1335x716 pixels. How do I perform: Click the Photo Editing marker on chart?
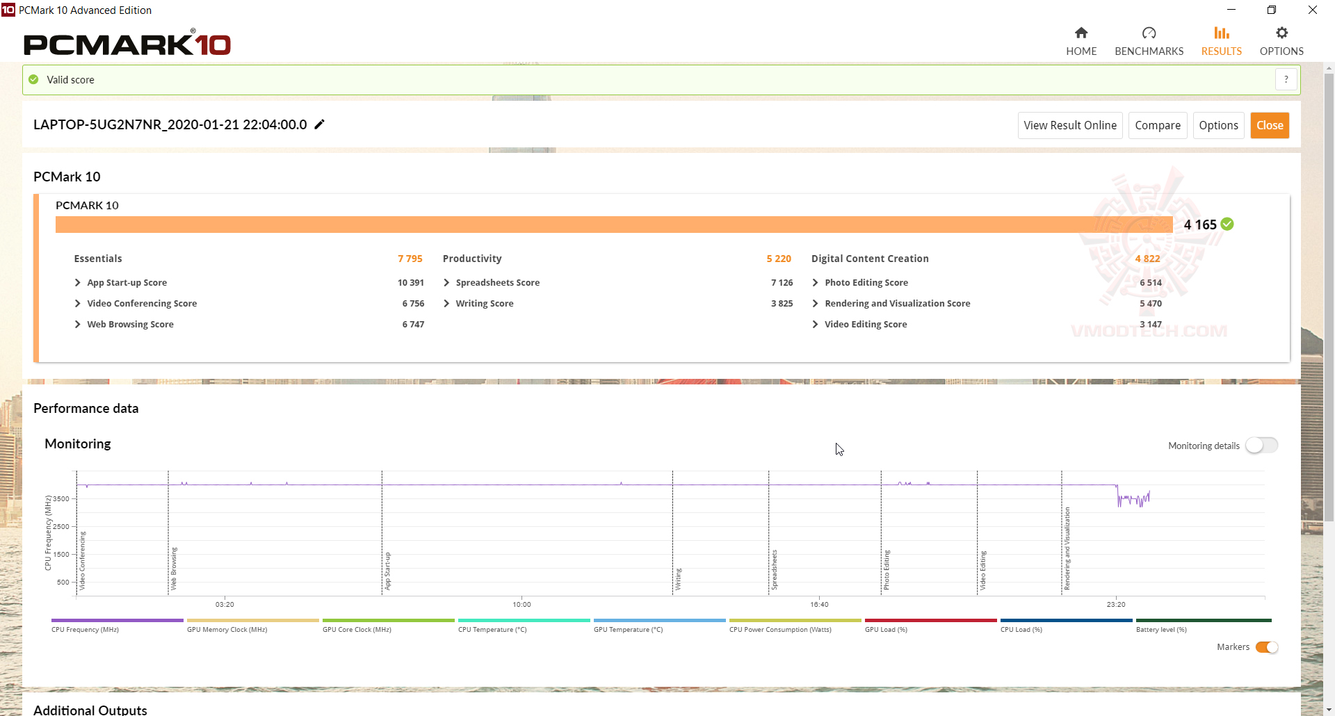(x=887, y=570)
